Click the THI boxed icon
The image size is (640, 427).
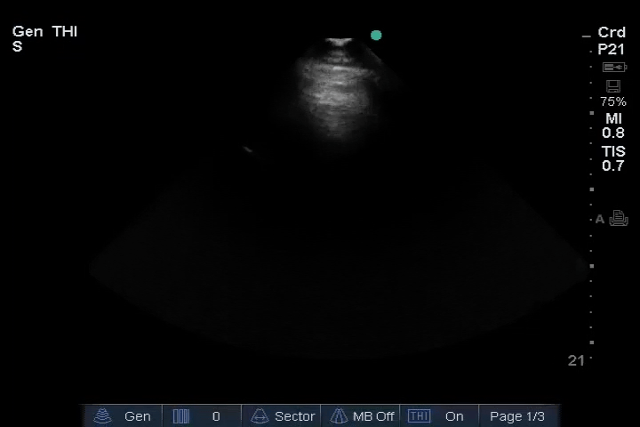pos(419,416)
